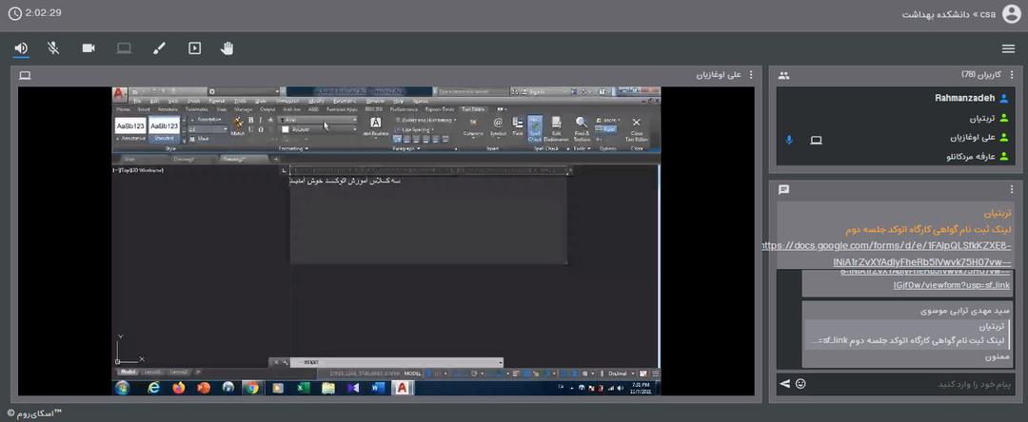Open the whiteboard brush tool
This screenshot has height=422, width=1028.
point(159,48)
